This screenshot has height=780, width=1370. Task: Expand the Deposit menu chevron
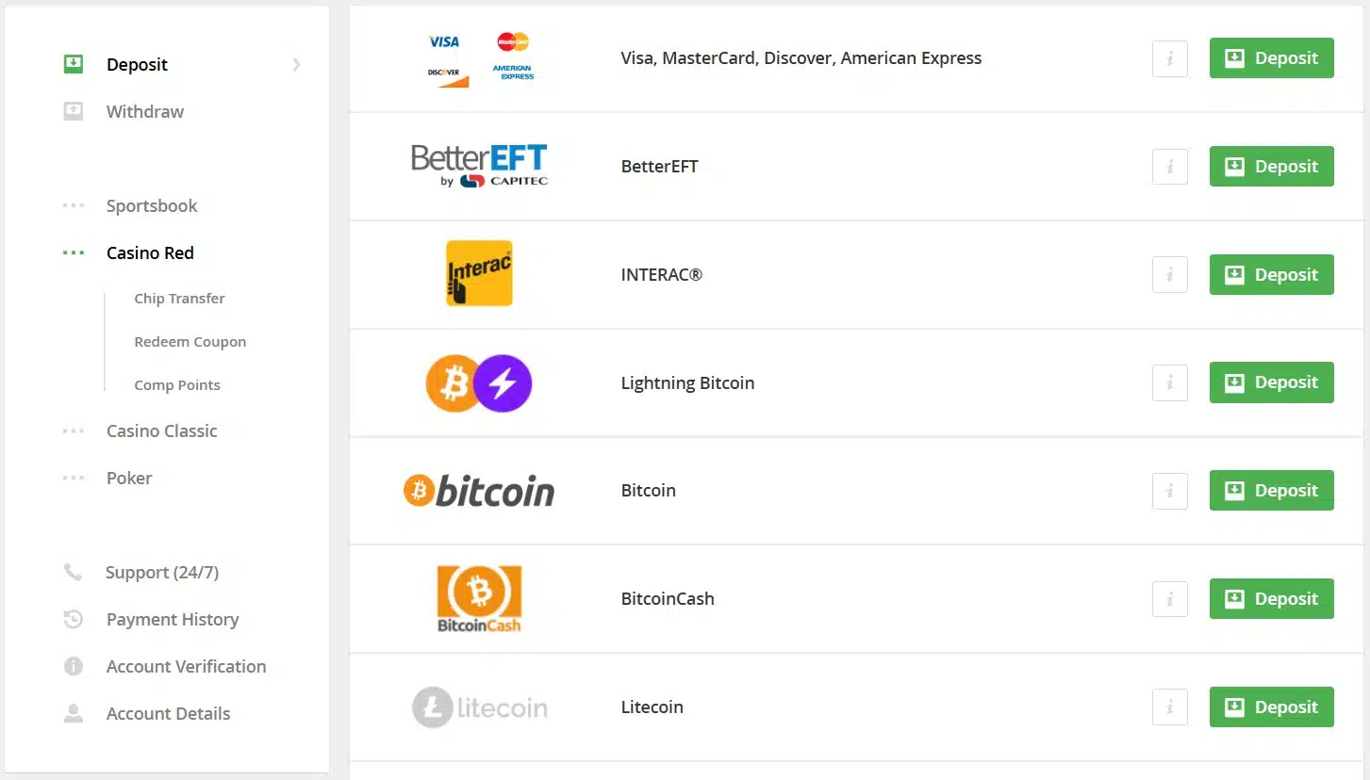(297, 64)
